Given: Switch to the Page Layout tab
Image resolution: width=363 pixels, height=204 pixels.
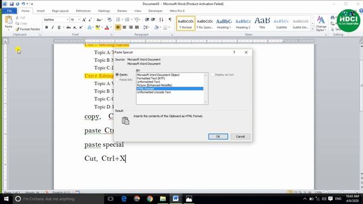Looking at the screenshot, I should tap(60, 11).
